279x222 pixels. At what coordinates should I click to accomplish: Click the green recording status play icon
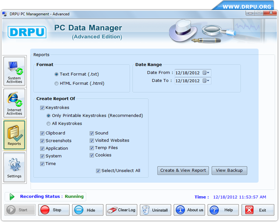point(12,197)
